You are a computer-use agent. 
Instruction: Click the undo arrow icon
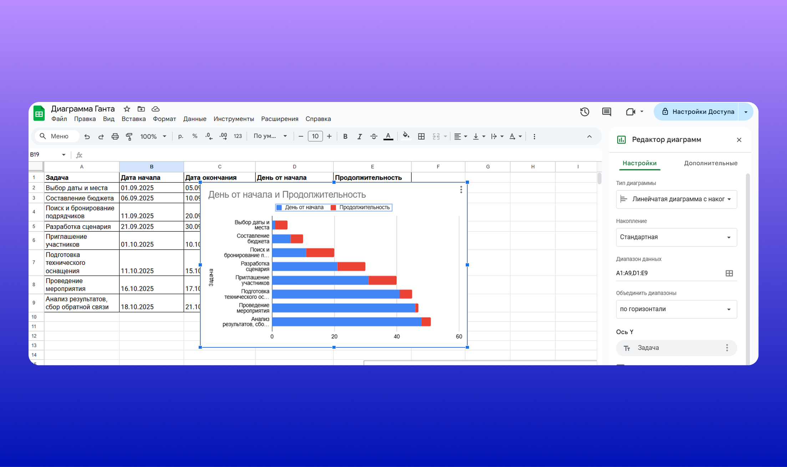[87, 137]
